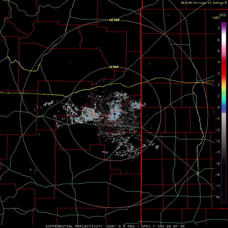
Task: Click the 2 value on the color scale
Action: (x=219, y=85)
